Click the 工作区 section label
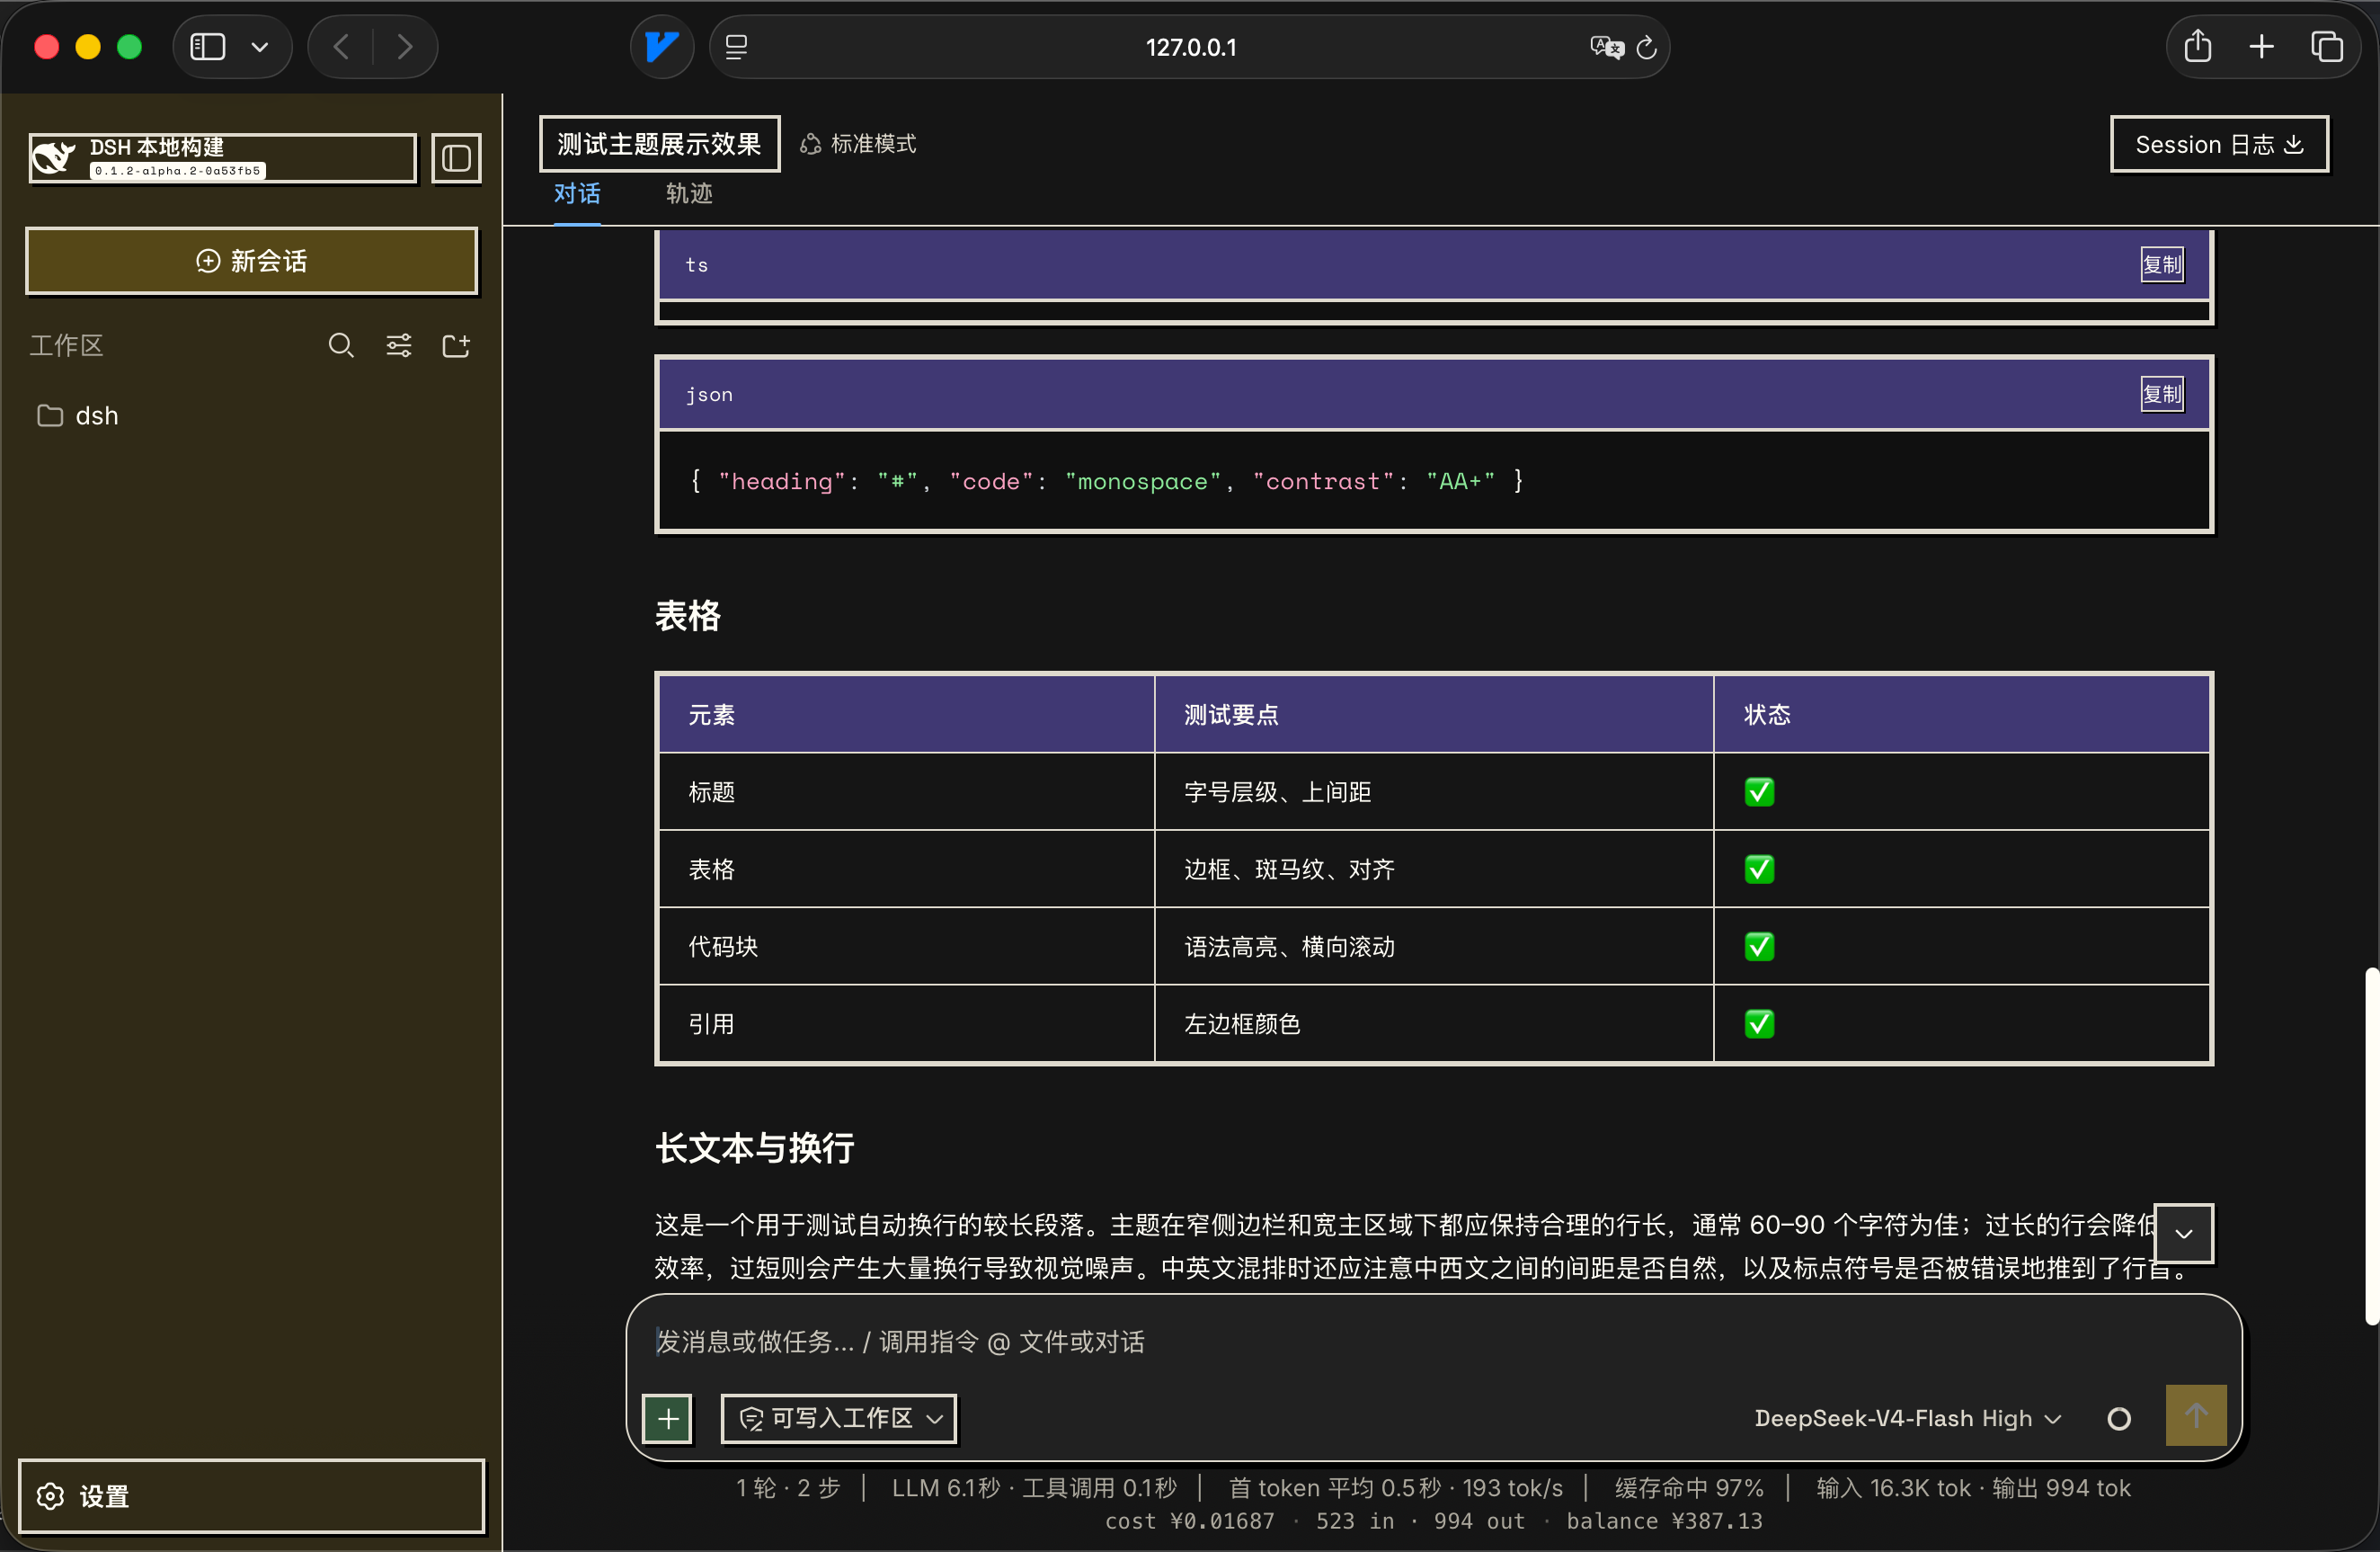 click(x=66, y=346)
